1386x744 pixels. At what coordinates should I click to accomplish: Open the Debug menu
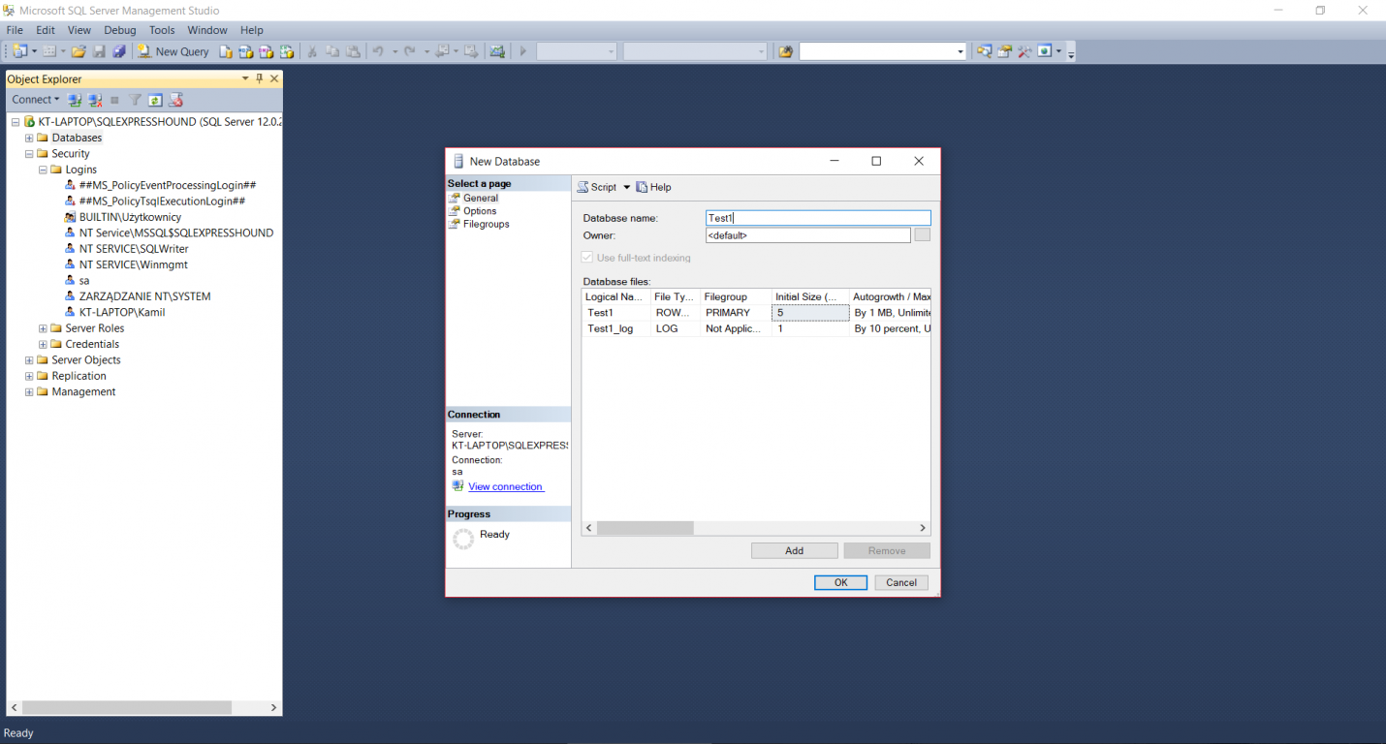tap(120, 30)
